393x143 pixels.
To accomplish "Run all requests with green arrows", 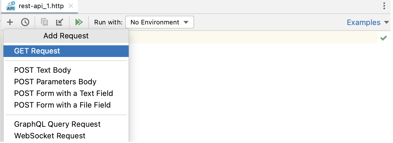I will [79, 22].
